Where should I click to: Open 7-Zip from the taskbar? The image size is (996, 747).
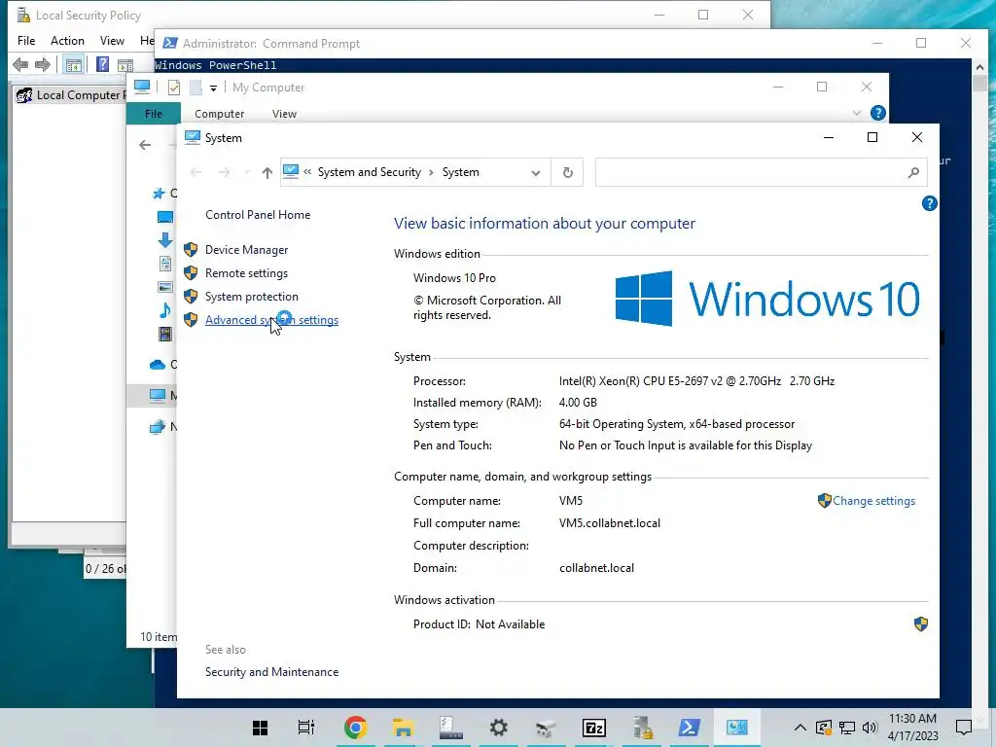pos(594,728)
